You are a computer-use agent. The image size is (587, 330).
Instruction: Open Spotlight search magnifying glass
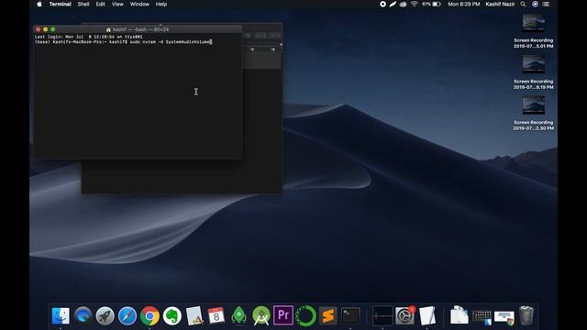pos(523,4)
